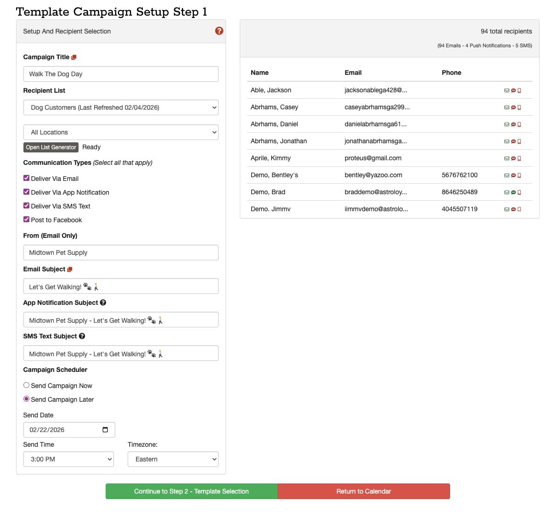Click the copy icon beside Email Subject
This screenshot has width=553, height=517.
click(70, 270)
